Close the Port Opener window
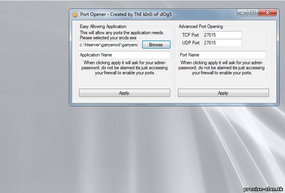285x193 pixels. (267, 13)
